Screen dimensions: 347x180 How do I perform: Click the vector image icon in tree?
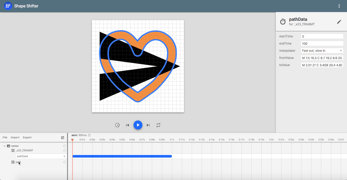tap(8, 146)
